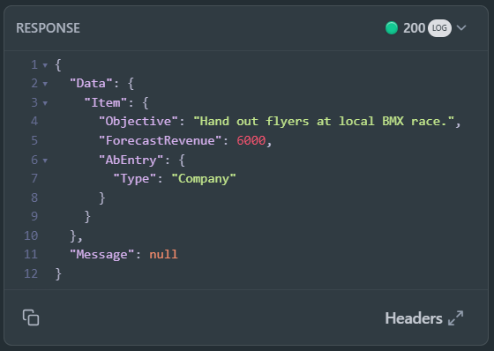
Task: Collapse the "AbEntry" object fold arrow
Action: pos(45,161)
